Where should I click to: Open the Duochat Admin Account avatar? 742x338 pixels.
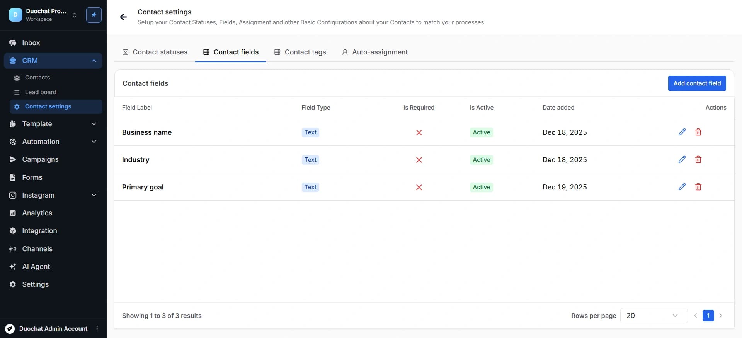10,329
